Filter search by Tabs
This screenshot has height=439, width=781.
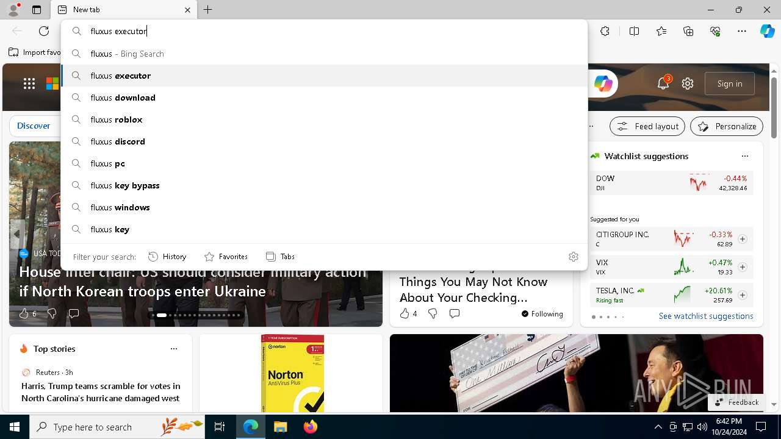click(280, 257)
